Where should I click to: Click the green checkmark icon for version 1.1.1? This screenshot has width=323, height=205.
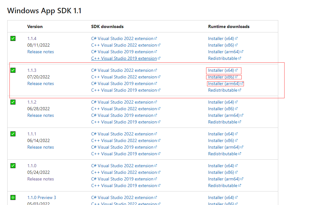tap(13, 134)
